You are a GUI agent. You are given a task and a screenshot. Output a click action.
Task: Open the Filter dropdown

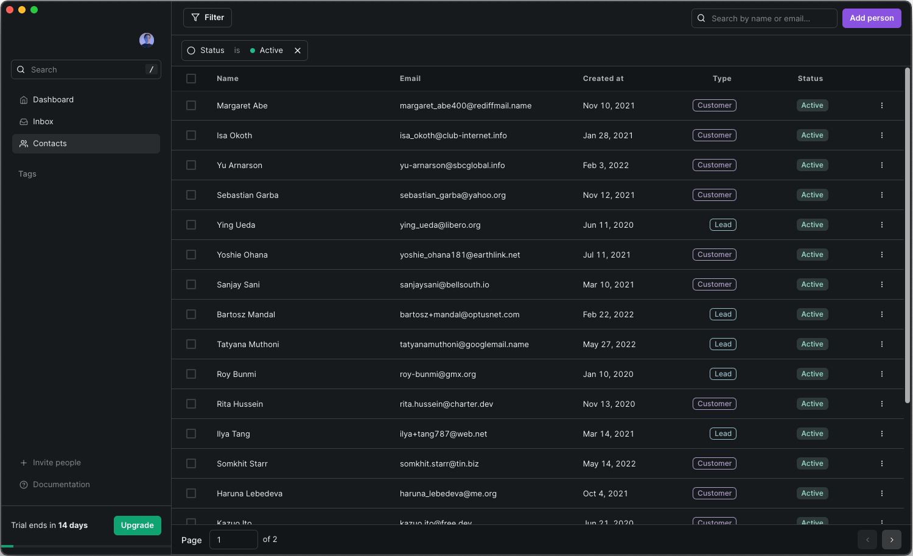click(208, 18)
